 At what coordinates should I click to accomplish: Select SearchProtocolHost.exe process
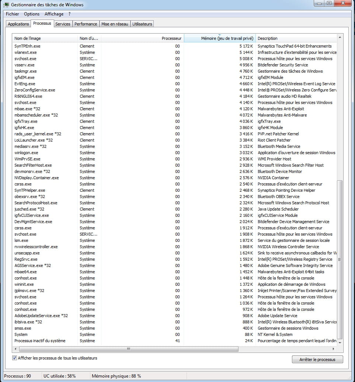click(174, 203)
